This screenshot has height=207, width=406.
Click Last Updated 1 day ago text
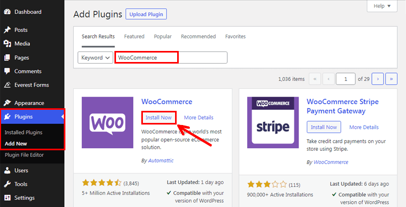tap(195, 182)
